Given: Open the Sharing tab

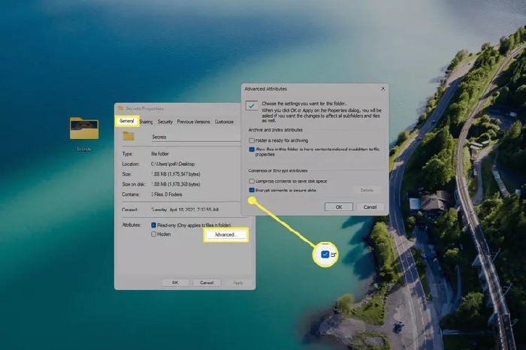Looking at the screenshot, I should point(146,122).
